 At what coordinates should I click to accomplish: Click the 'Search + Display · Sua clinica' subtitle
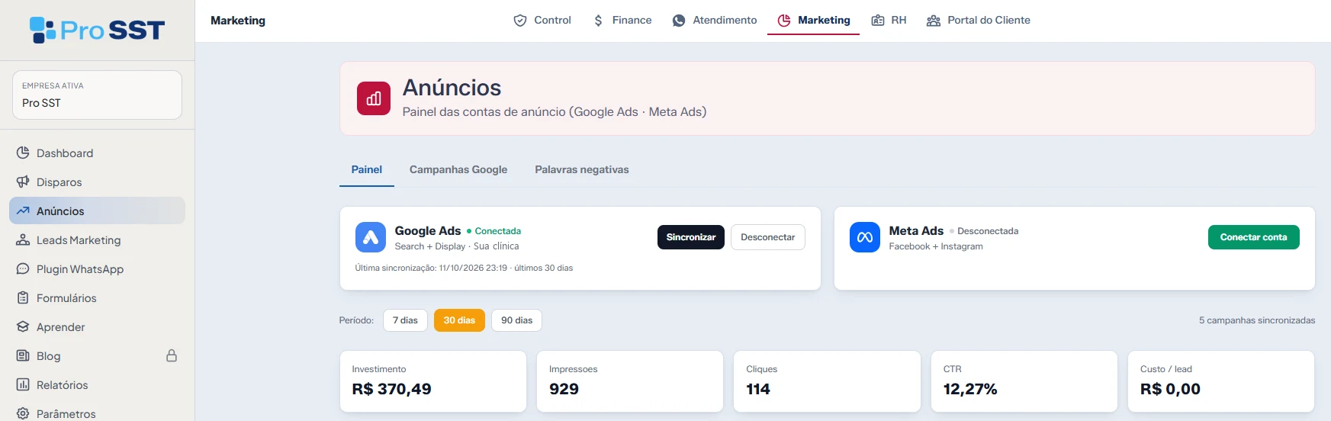pyautogui.click(x=457, y=246)
